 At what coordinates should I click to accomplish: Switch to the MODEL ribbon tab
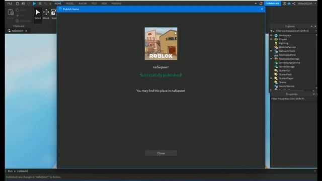(x=70, y=4)
